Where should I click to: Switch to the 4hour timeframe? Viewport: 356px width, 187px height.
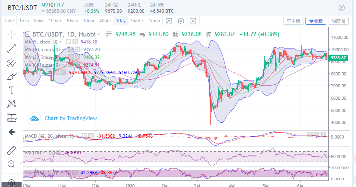coord(105,21)
